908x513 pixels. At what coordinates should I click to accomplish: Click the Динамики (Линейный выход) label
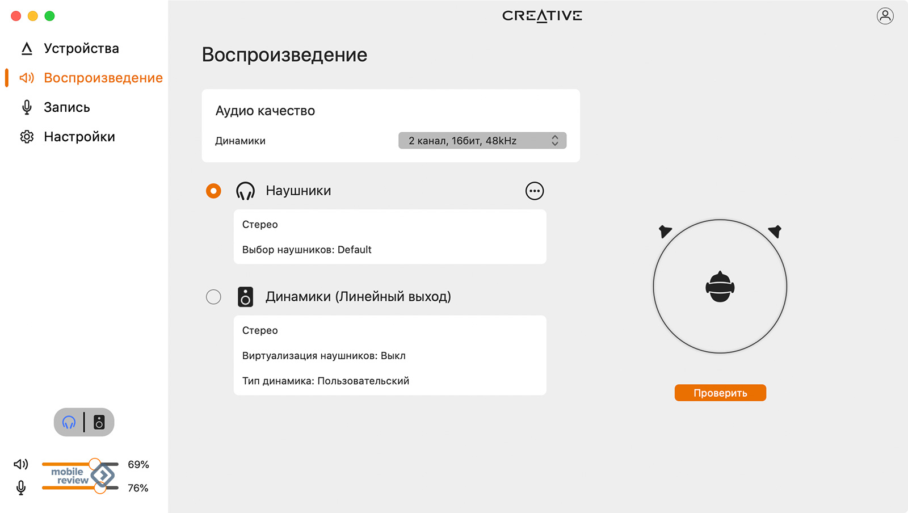click(x=358, y=297)
